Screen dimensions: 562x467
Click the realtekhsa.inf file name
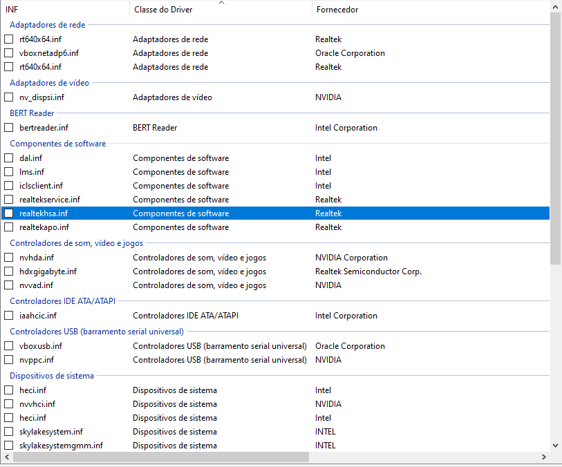(x=44, y=213)
